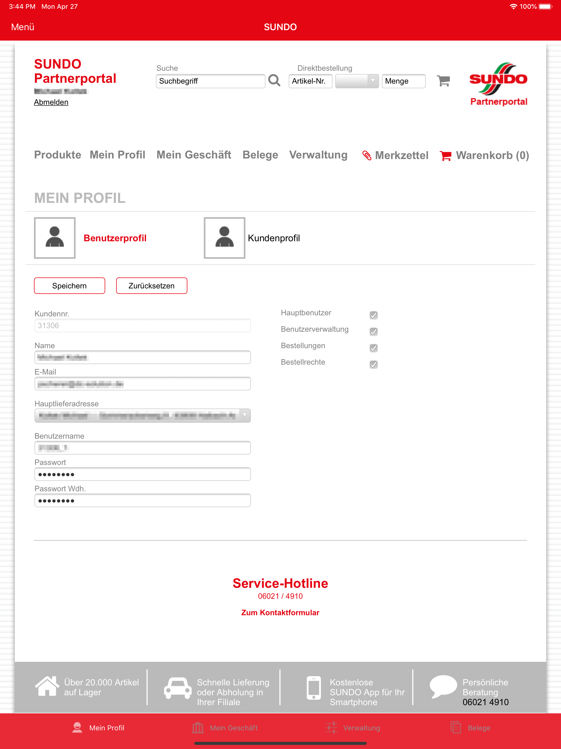Screen dimensions: 561x749
Task: Tap the Verwaltung tab label in bottom bar
Action: [x=362, y=728]
